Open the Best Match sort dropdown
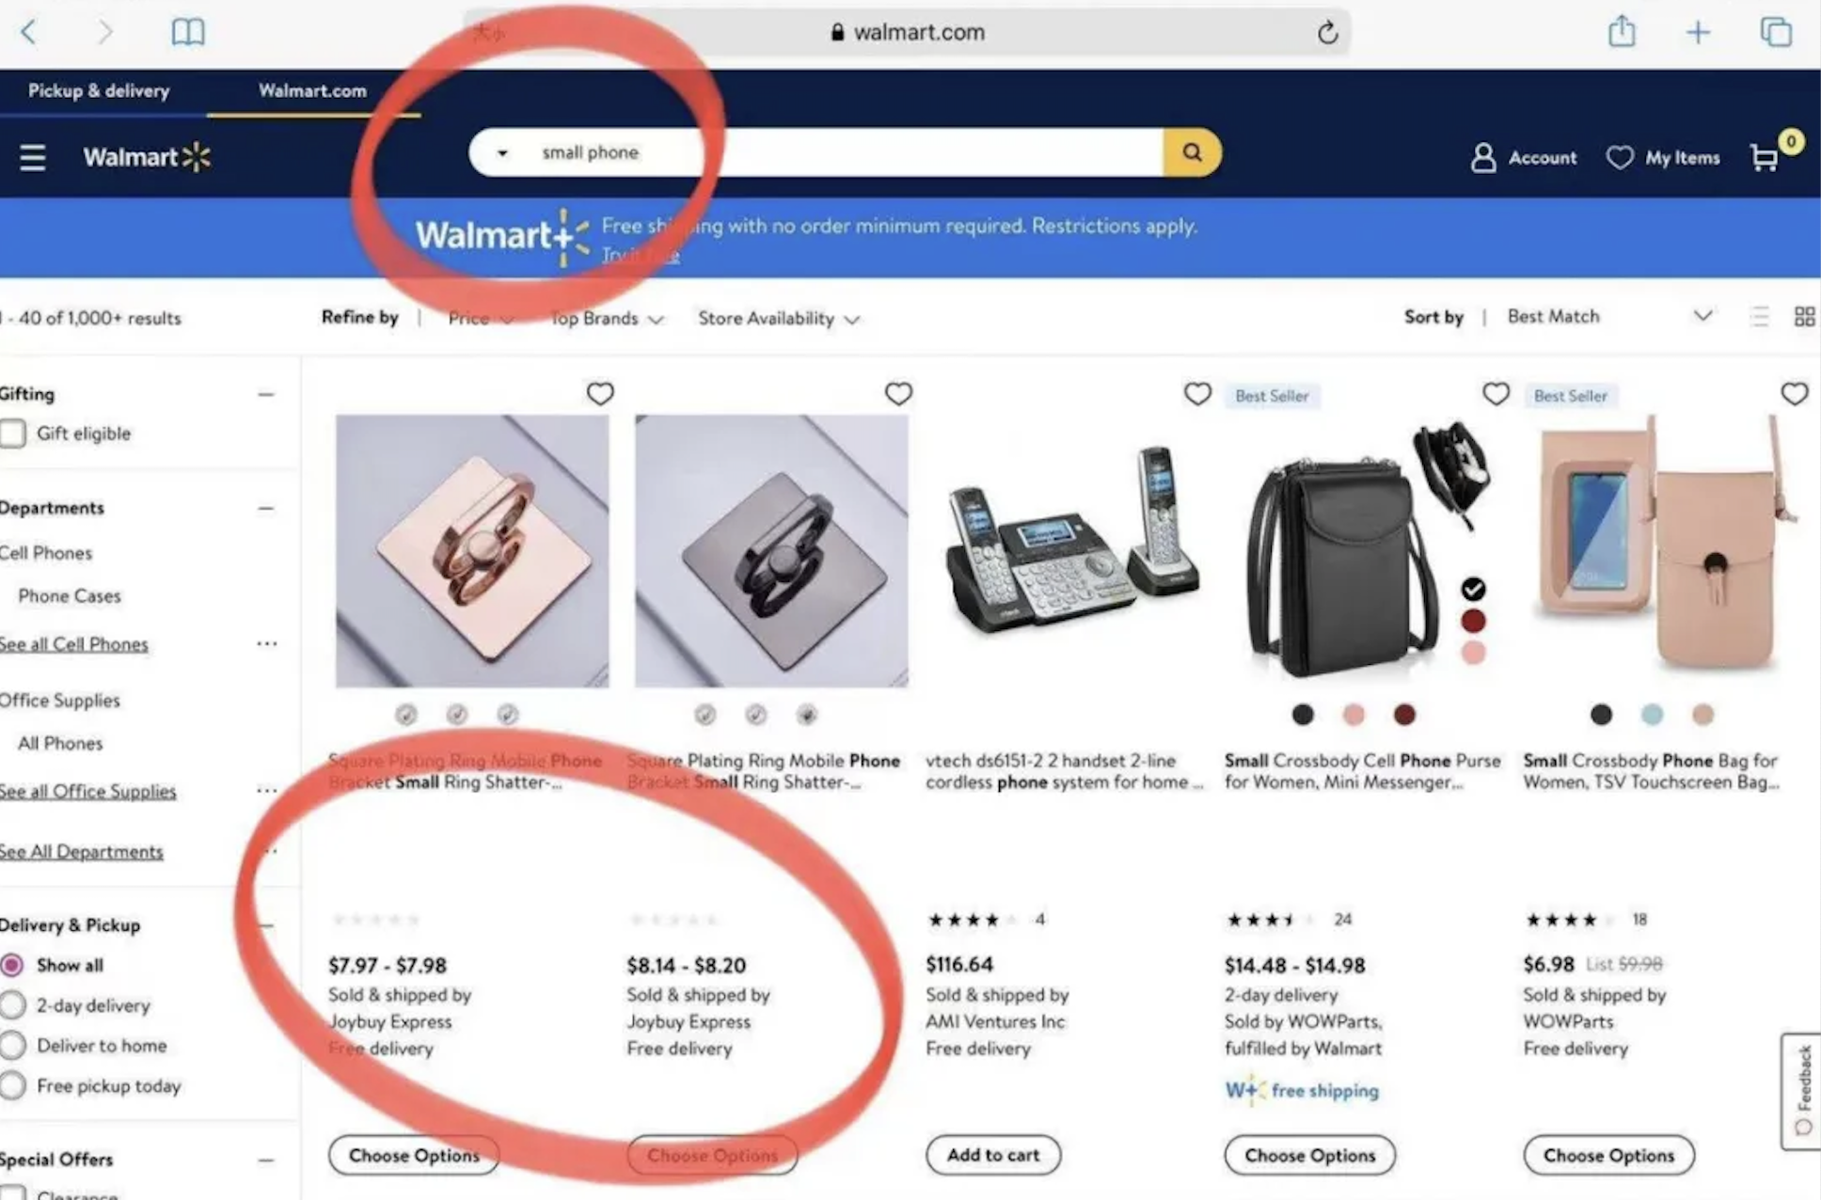 pos(1608,317)
